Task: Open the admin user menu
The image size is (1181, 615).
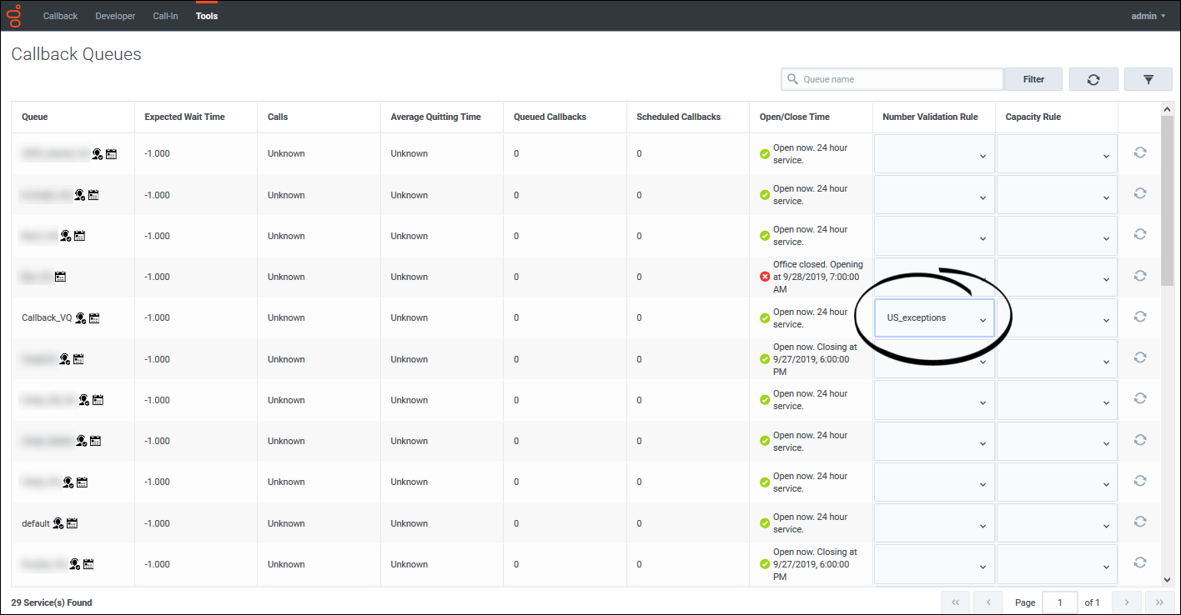Action: point(1148,16)
